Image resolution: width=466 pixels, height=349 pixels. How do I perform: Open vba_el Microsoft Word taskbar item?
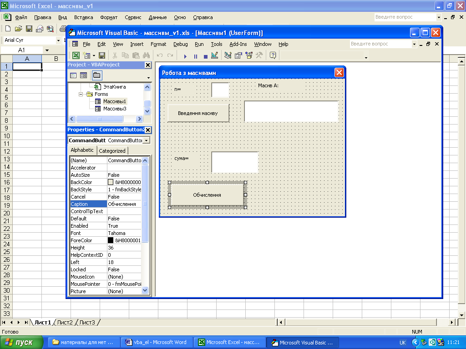[157, 343]
